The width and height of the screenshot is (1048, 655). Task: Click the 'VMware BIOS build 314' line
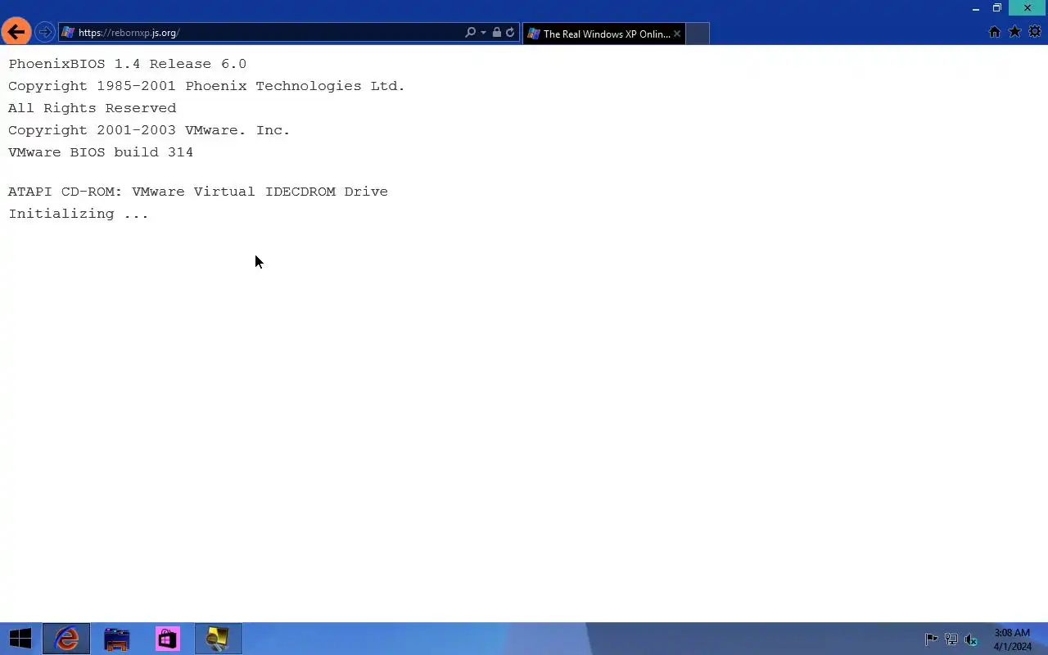click(x=101, y=152)
